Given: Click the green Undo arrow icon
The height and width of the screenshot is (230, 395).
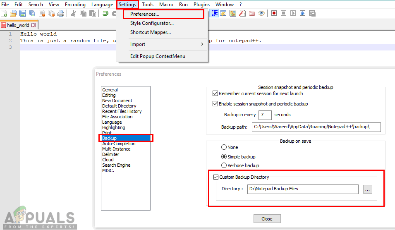Looking at the screenshot, I should 105,13.
